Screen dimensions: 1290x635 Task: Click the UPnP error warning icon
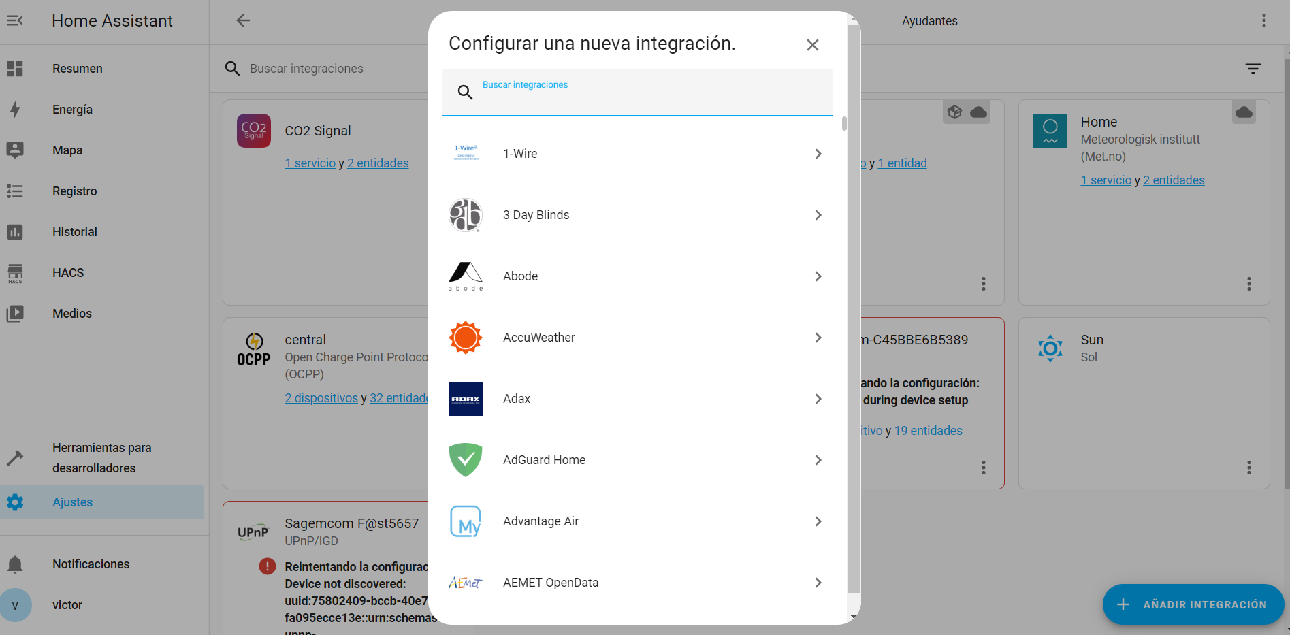268,566
